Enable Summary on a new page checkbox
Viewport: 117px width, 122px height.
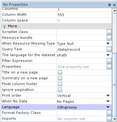(x=60, y=78)
